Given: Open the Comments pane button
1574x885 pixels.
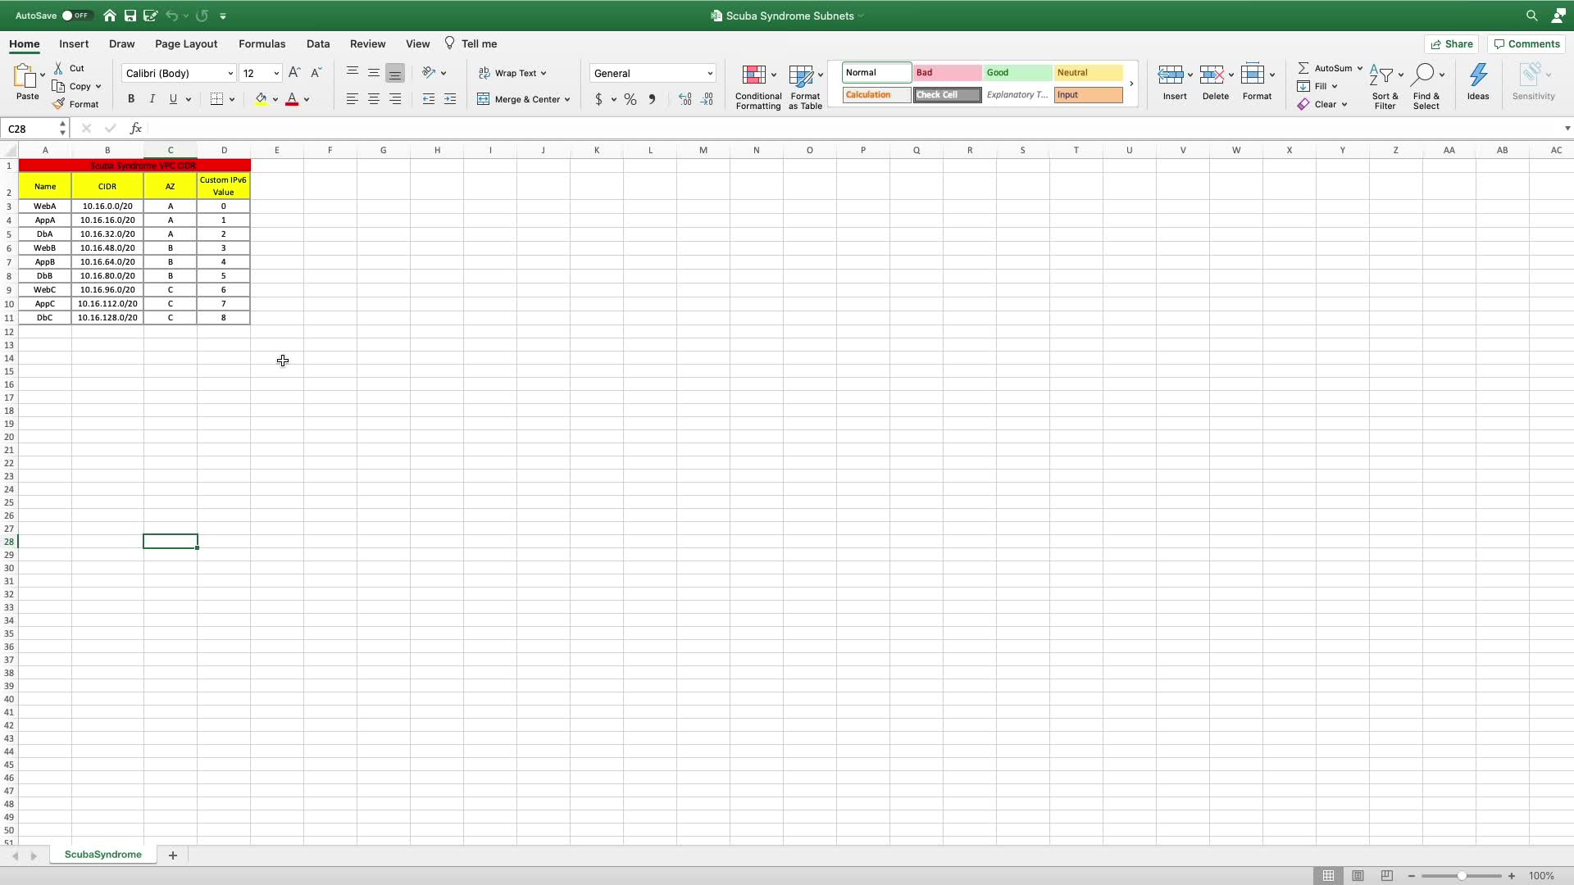Looking at the screenshot, I should pyautogui.click(x=1526, y=44).
